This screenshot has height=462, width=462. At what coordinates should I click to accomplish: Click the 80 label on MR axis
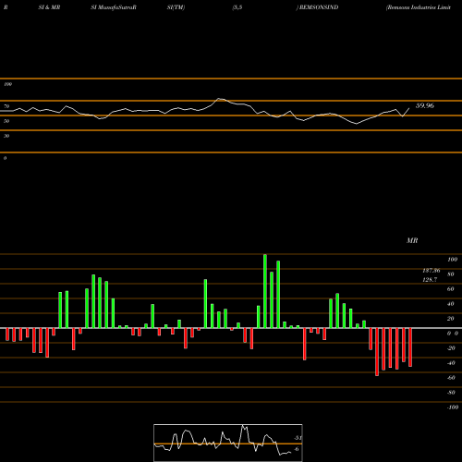[451, 274]
